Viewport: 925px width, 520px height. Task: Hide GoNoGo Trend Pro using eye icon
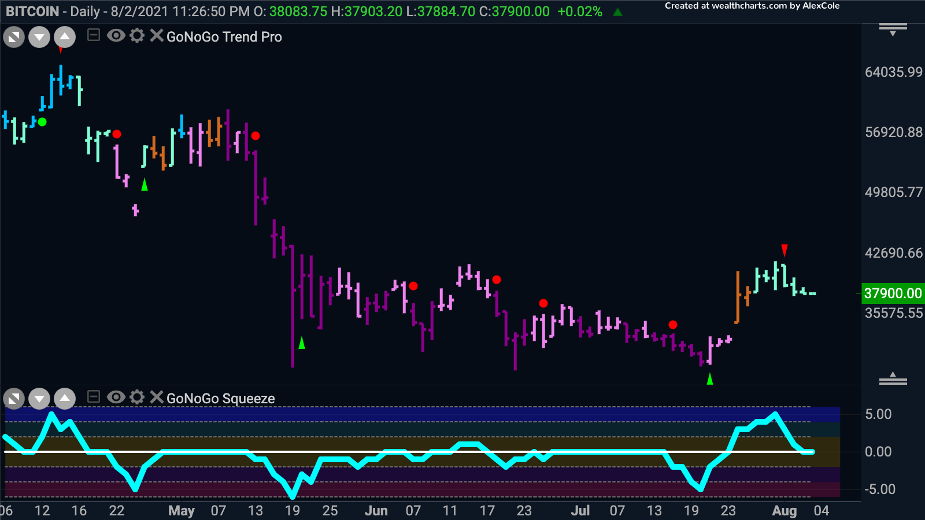[x=116, y=36]
